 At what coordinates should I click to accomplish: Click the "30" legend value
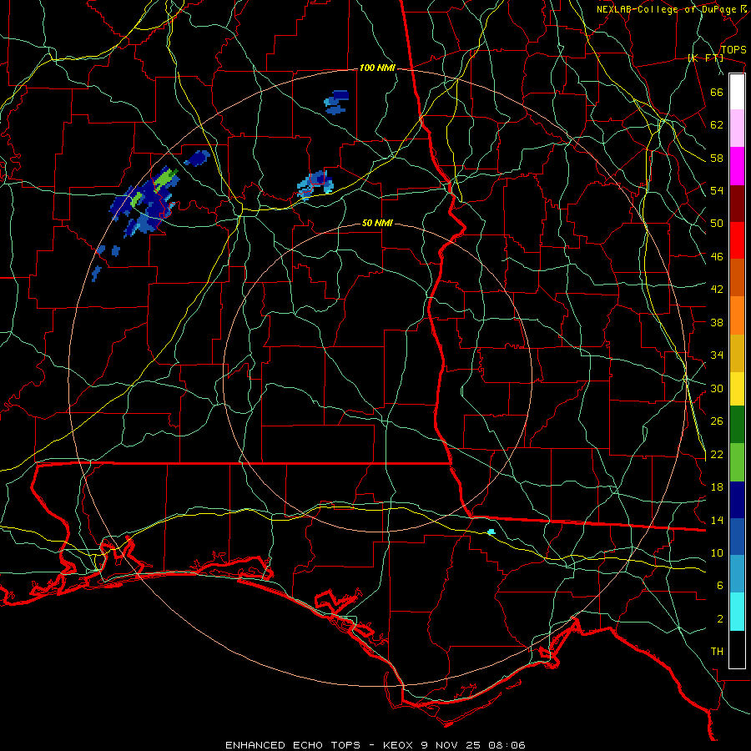[x=717, y=388]
